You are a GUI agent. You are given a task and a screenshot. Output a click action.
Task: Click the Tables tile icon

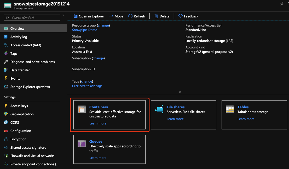point(230,109)
